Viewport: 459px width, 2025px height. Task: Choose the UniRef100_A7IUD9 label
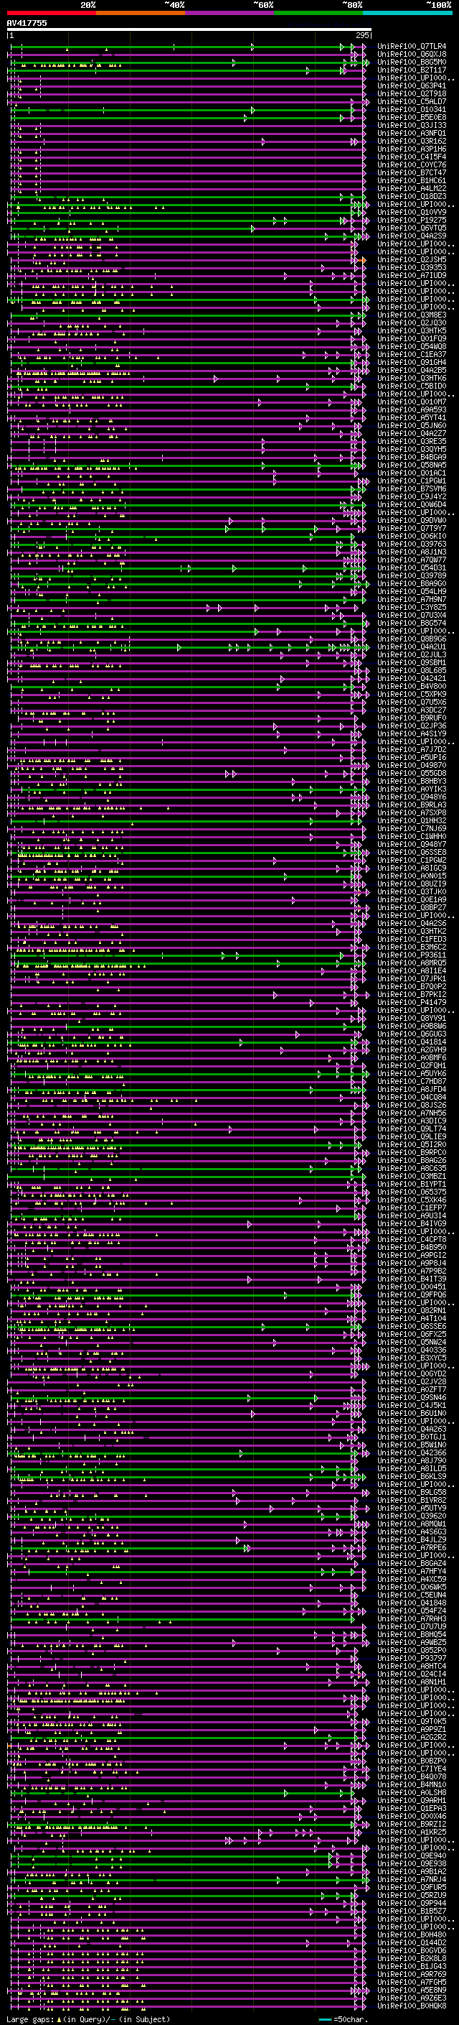click(411, 275)
